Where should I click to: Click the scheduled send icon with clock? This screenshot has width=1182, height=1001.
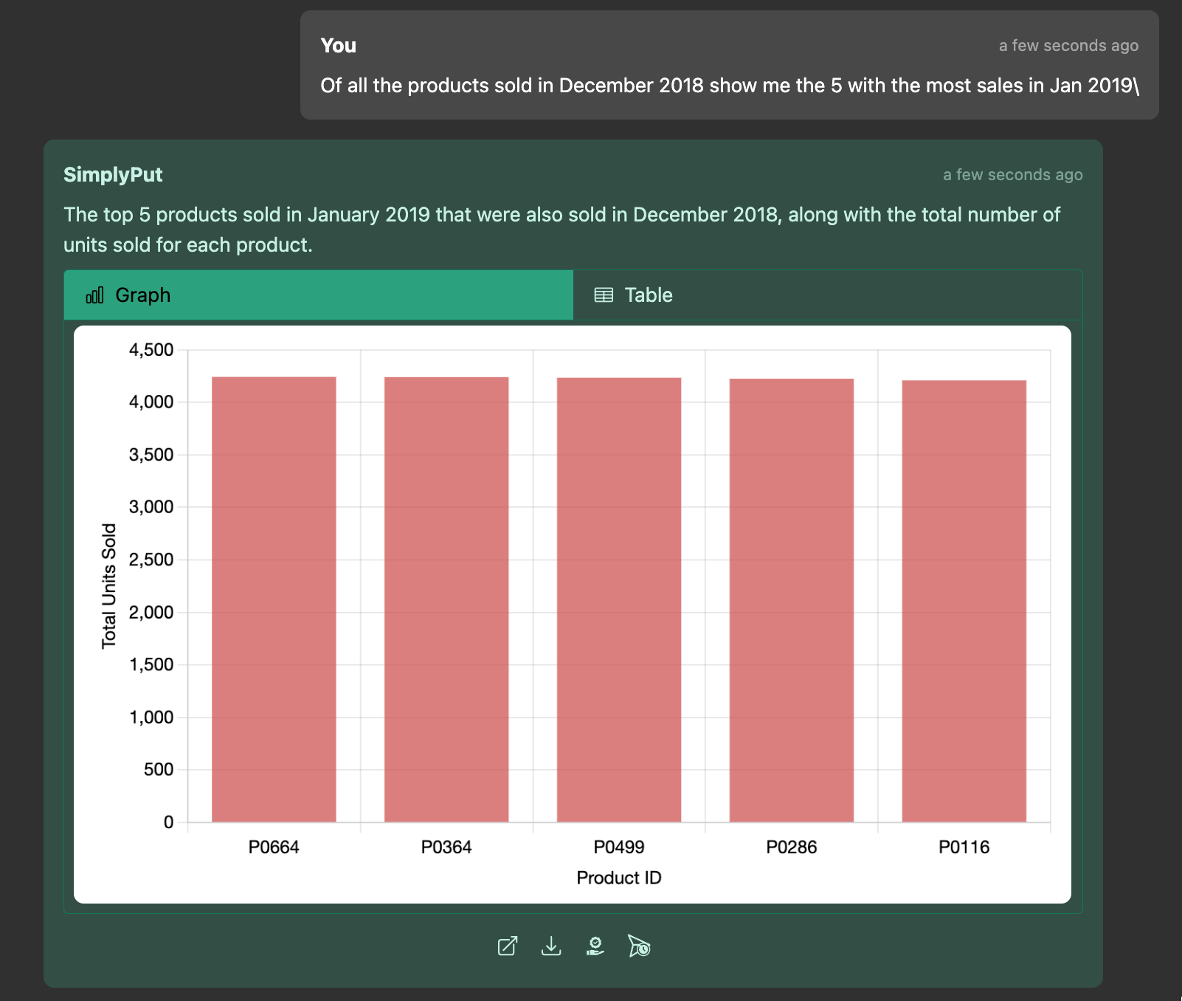(x=639, y=946)
